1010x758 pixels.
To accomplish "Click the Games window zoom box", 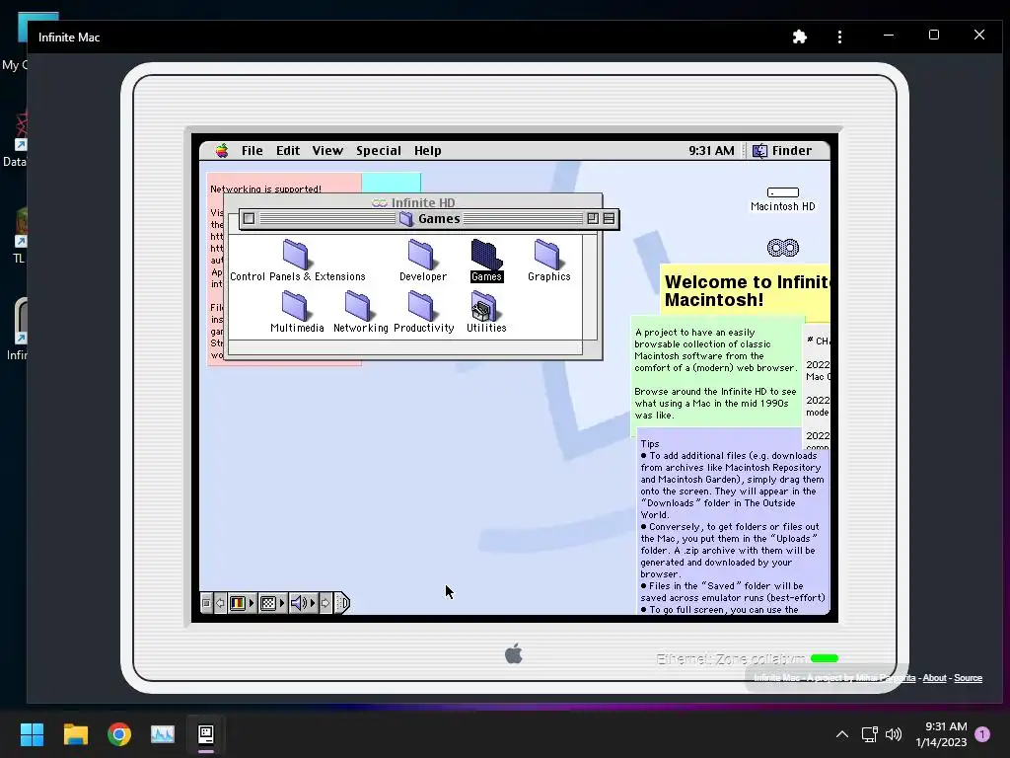I will point(593,218).
